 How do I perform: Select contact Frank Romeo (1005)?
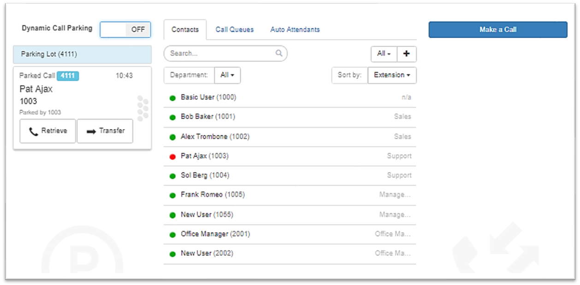click(290, 195)
